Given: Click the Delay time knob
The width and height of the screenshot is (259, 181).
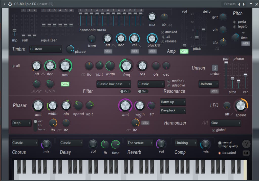Looking at the screenshot, I should click(x=116, y=144).
